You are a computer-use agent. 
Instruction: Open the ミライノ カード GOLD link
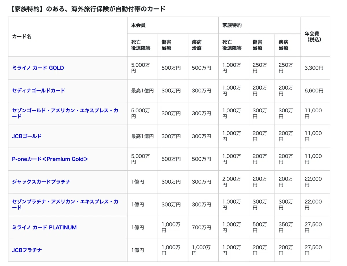click(38, 68)
